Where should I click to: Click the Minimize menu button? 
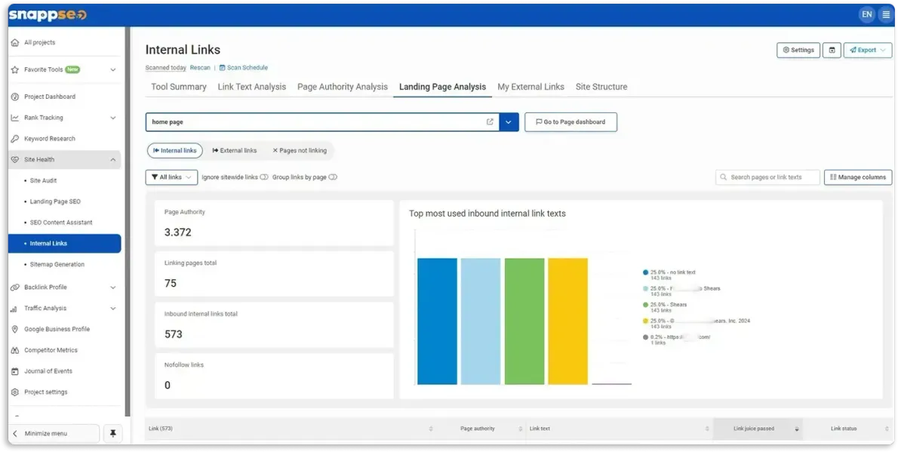pos(54,434)
